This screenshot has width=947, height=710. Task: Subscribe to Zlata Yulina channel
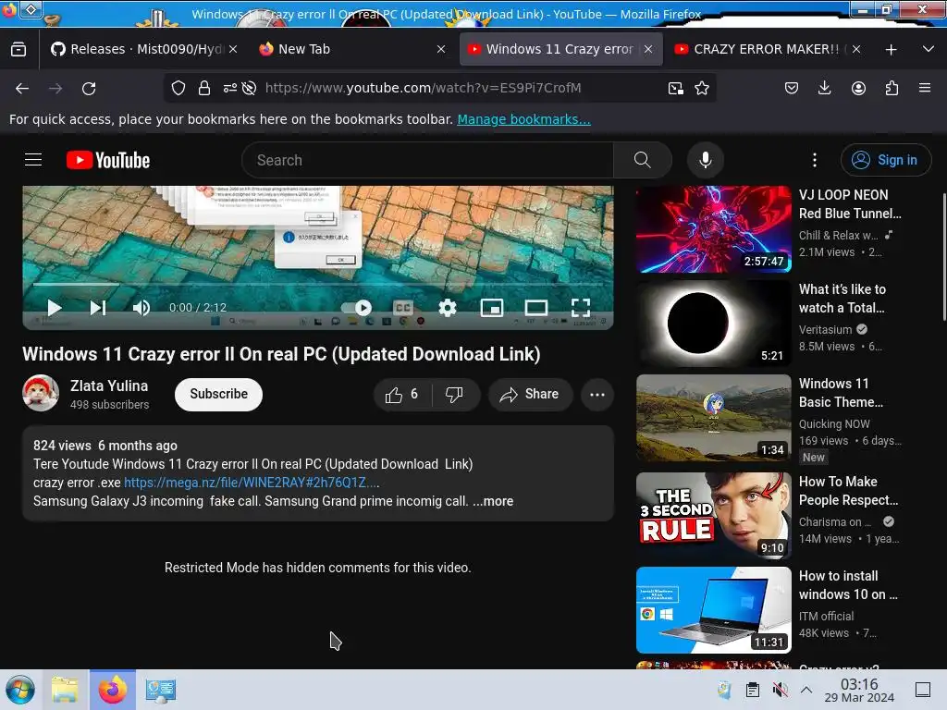(218, 394)
